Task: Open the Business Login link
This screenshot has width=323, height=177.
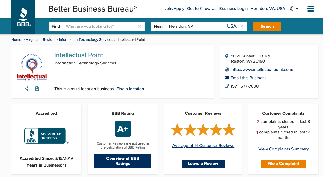Action: (x=233, y=9)
